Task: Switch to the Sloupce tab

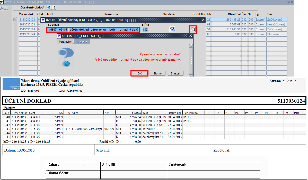Action: [82, 42]
